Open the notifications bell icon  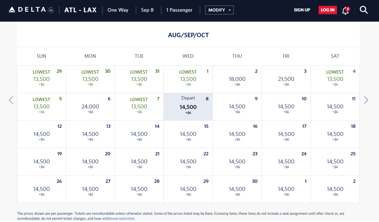point(346,10)
